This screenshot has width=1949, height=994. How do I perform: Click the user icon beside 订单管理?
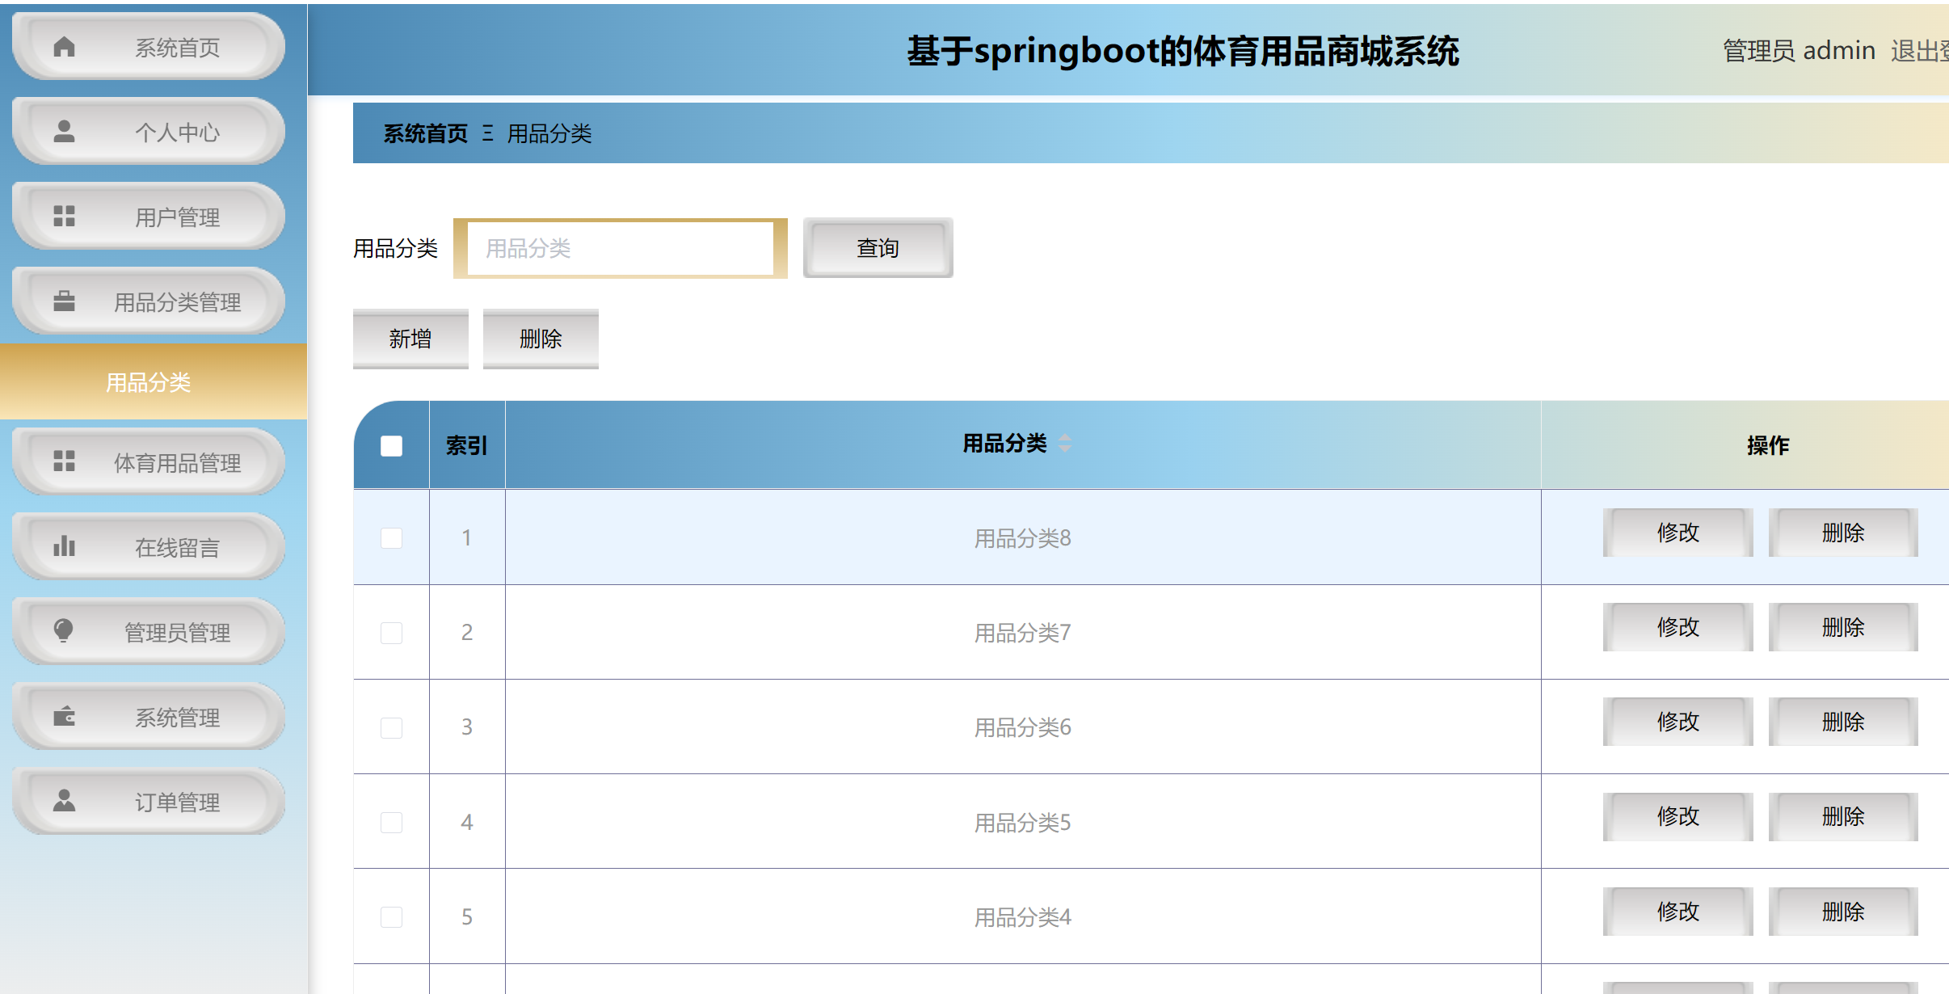[x=64, y=801]
